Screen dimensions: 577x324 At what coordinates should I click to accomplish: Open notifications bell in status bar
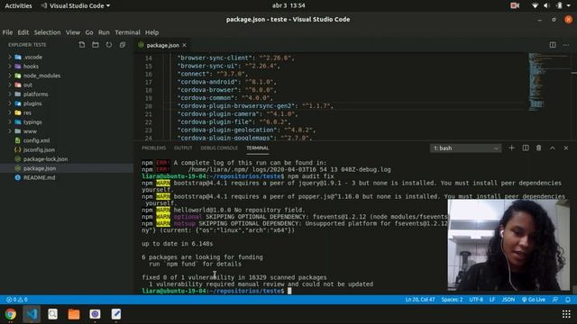[x=568, y=300]
